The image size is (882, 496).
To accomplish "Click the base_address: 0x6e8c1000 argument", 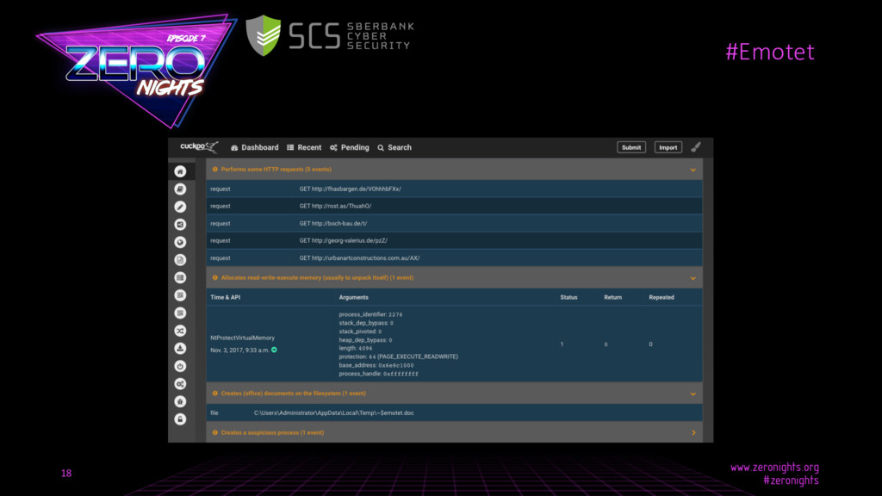I will point(376,365).
